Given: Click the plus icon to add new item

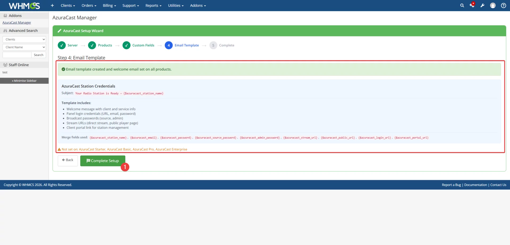Looking at the screenshot, I should pos(52,5).
